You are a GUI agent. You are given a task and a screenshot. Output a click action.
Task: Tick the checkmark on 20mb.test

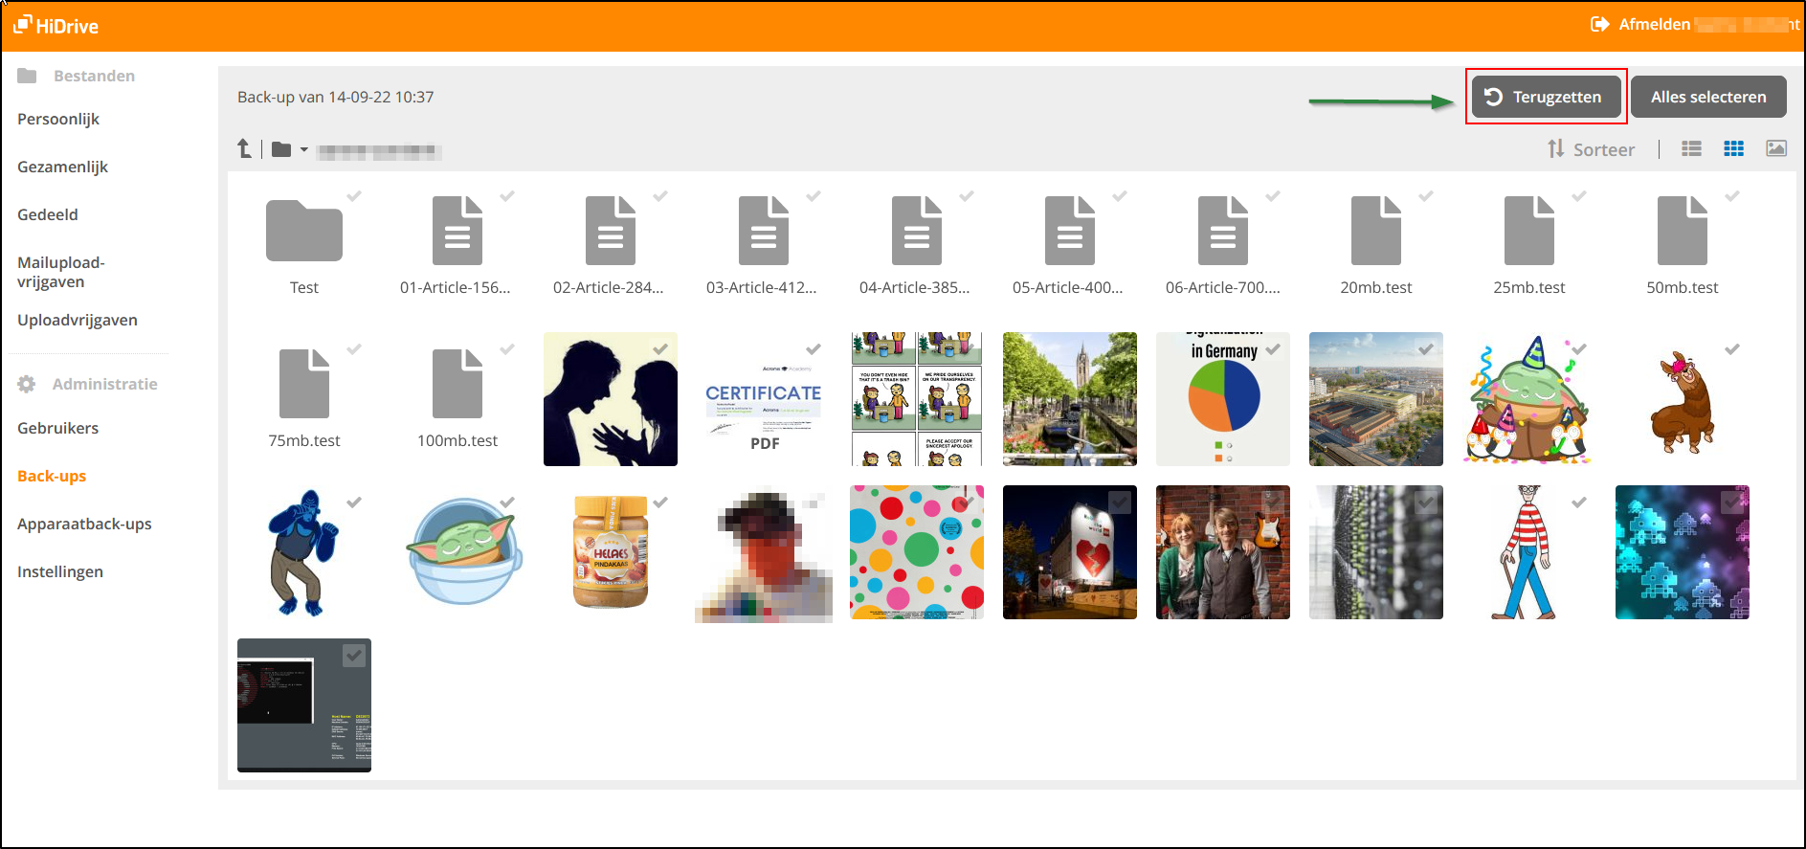[x=1426, y=195]
